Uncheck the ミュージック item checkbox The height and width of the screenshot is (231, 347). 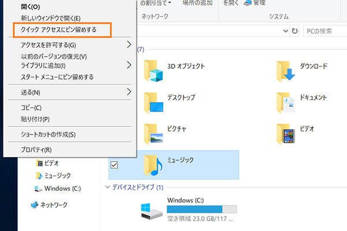tap(114, 165)
